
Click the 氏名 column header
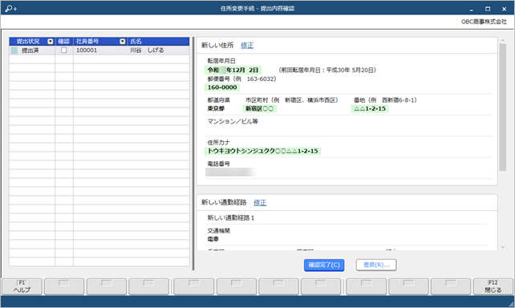[x=158, y=42]
